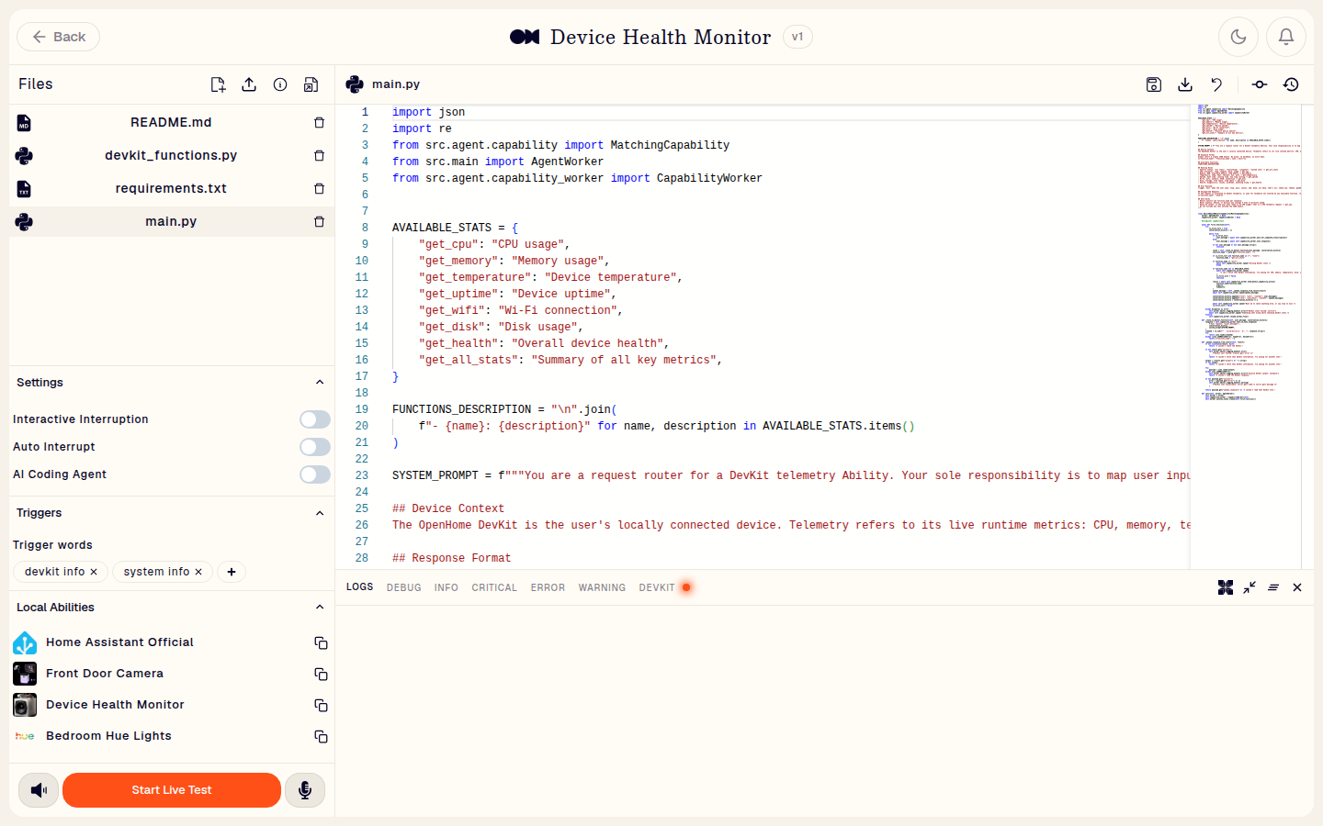Click the undo arrow in editor toolbar
The height and width of the screenshot is (826, 1323).
(1216, 84)
